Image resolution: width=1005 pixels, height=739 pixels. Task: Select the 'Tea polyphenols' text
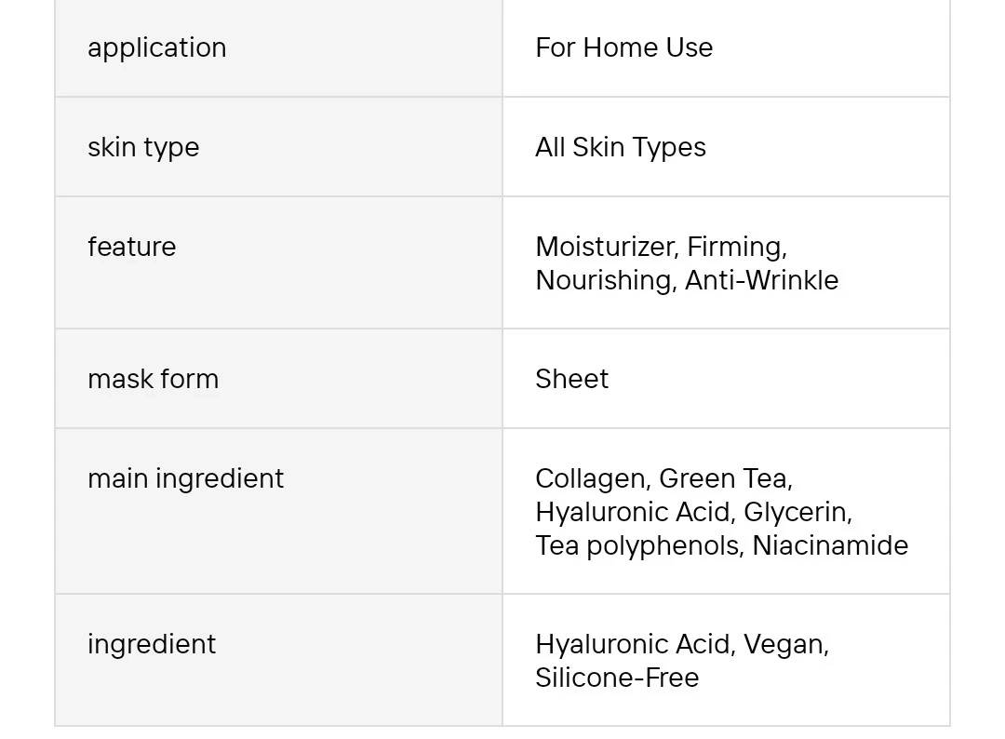click(x=638, y=545)
